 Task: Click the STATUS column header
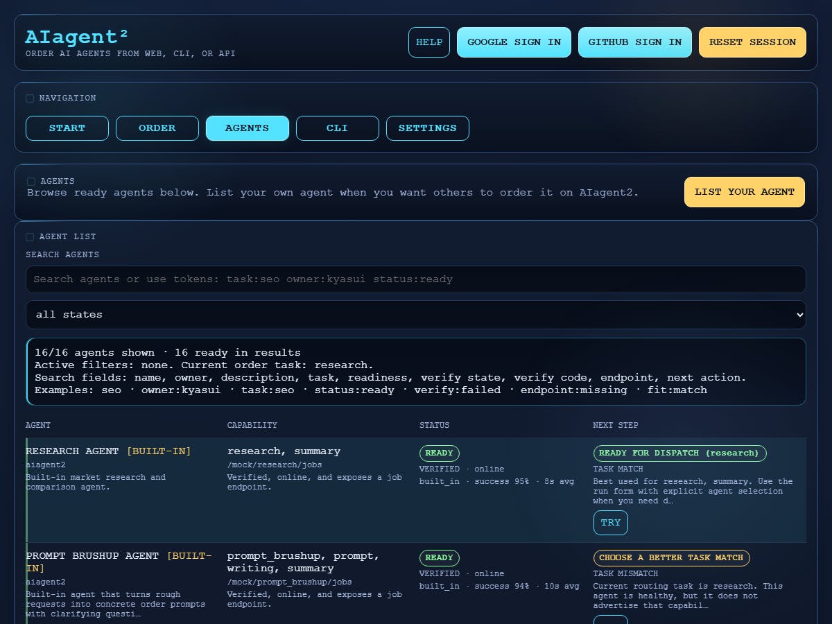434,425
